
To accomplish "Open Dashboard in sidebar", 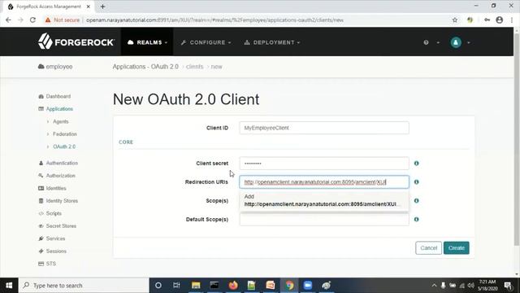I will 58,96.
